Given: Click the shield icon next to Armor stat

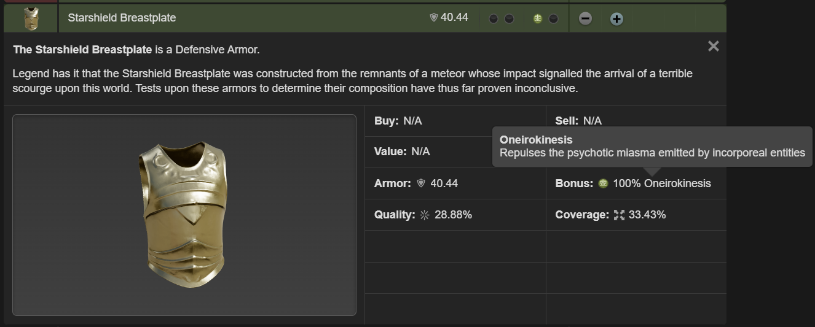Looking at the screenshot, I should (x=420, y=183).
